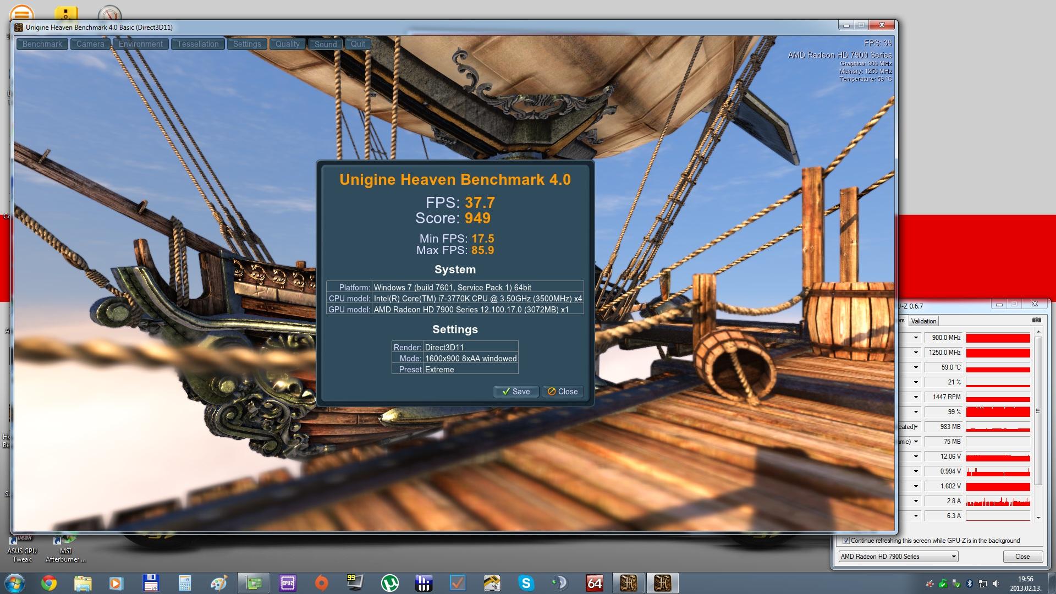Open the Paint palette taskbar icon

219,583
